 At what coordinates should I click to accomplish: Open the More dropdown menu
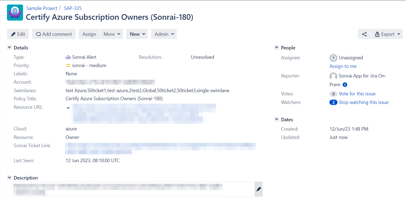(111, 34)
